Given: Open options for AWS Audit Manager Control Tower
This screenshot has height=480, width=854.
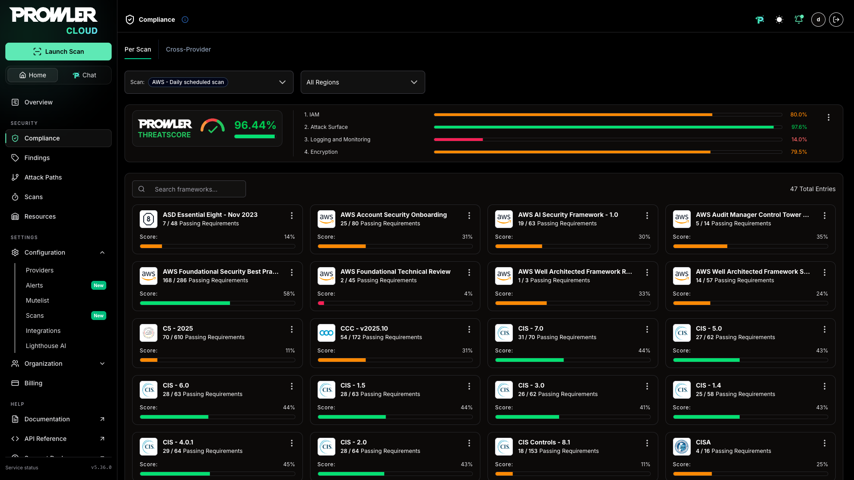Looking at the screenshot, I should pos(825,216).
